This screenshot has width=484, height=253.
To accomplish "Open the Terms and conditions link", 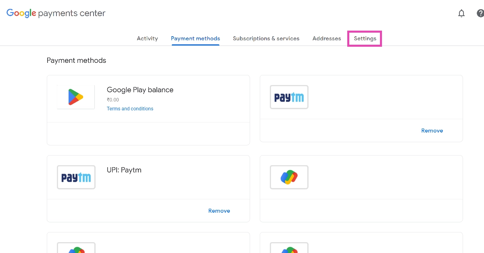I will click(130, 109).
